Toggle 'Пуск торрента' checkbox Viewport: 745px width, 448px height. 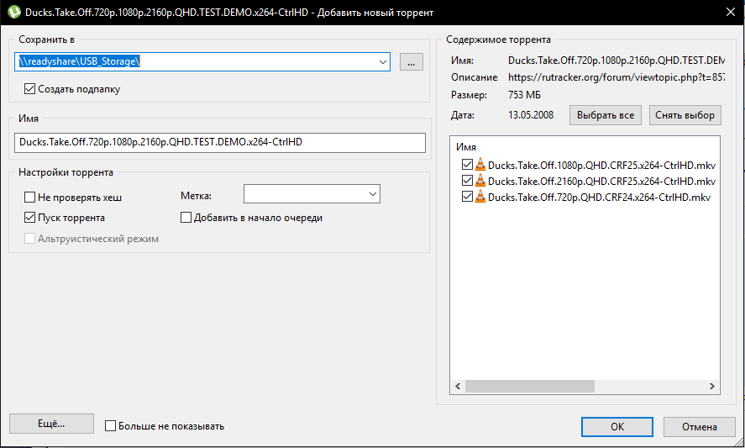[31, 218]
